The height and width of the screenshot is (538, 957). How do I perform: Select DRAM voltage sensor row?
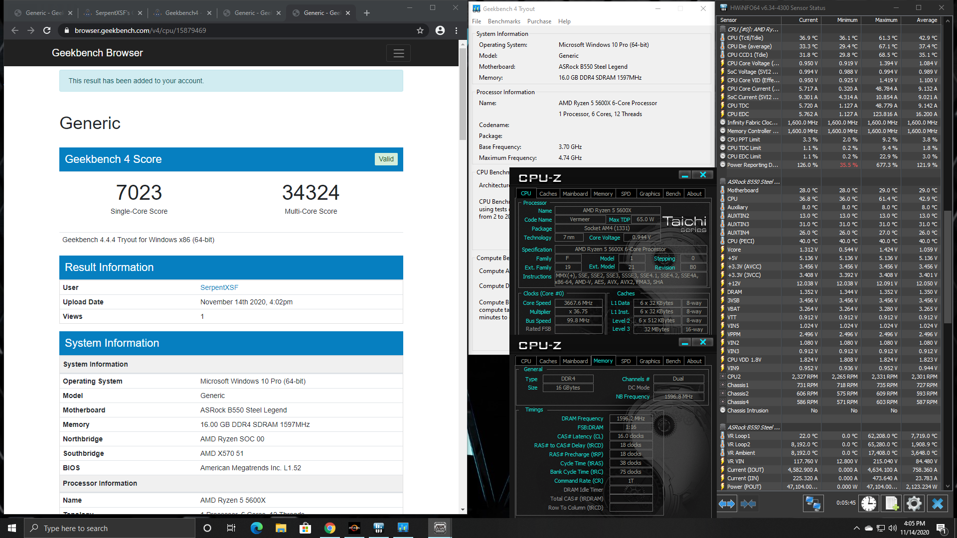(x=829, y=292)
